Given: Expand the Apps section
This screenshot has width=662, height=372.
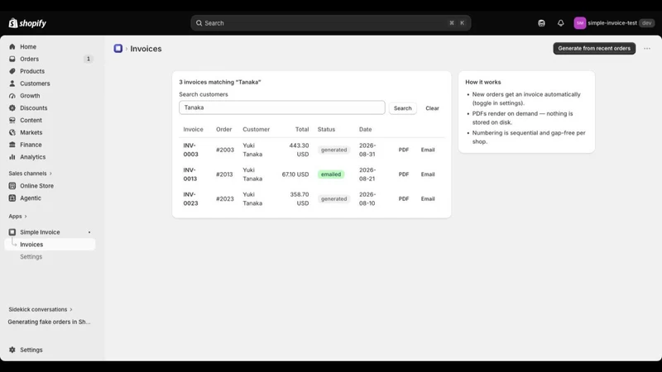Looking at the screenshot, I should 17,217.
